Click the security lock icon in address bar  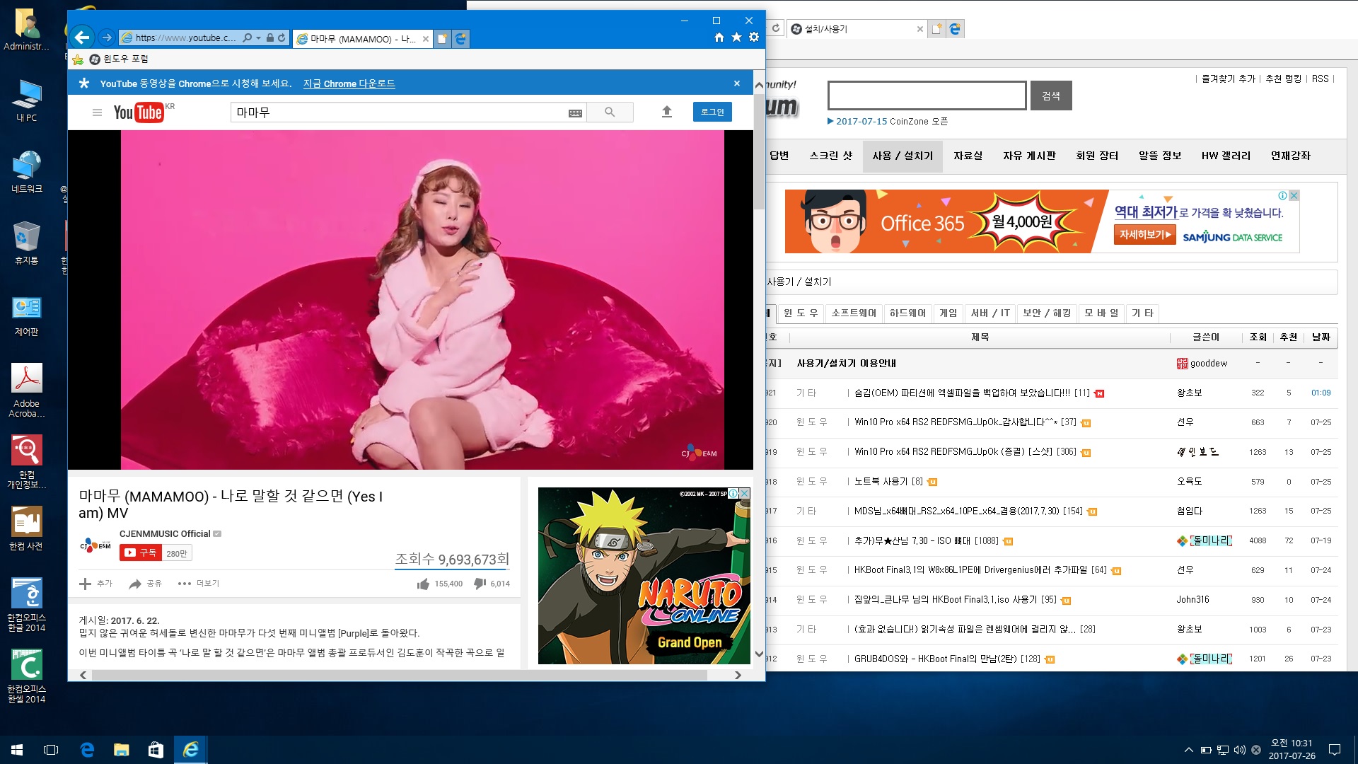click(270, 38)
